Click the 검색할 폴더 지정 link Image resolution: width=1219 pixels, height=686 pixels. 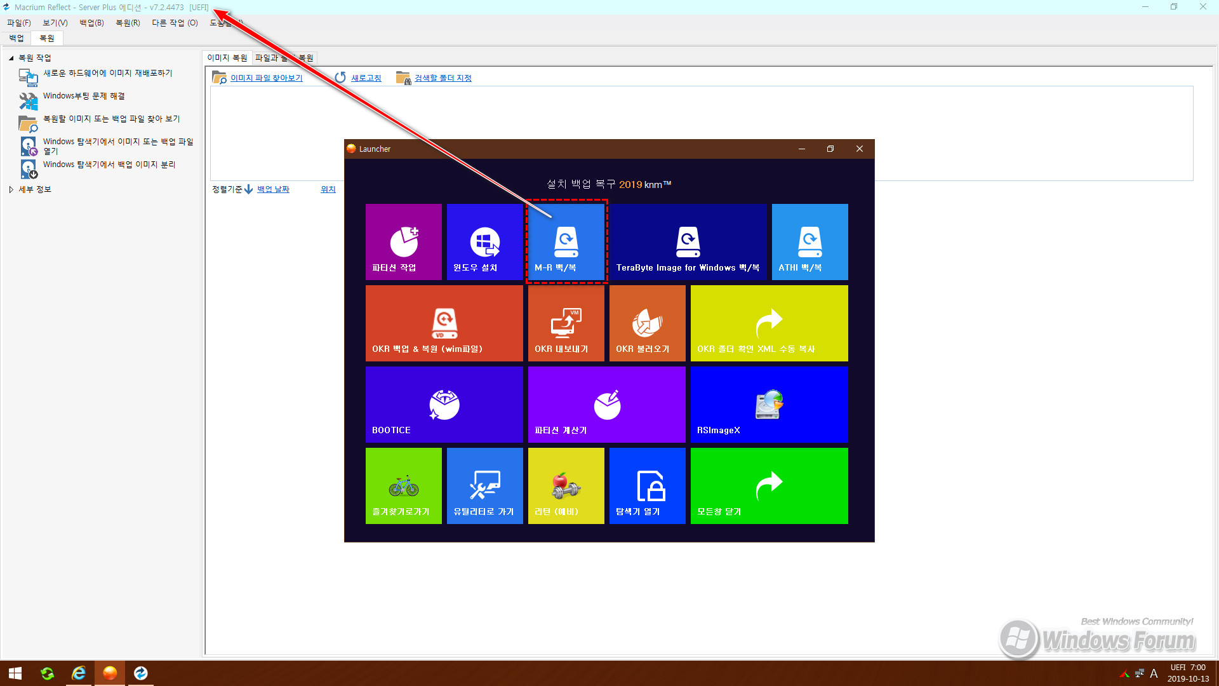coord(443,78)
